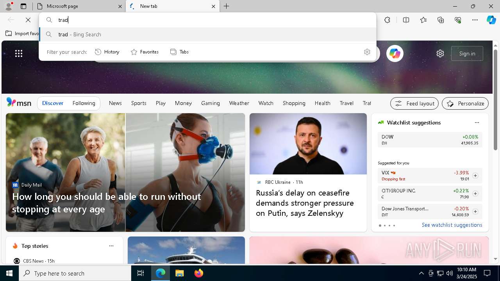The image size is (500, 281).
Task: Open the volume control tray icon
Action: [x=449, y=273]
